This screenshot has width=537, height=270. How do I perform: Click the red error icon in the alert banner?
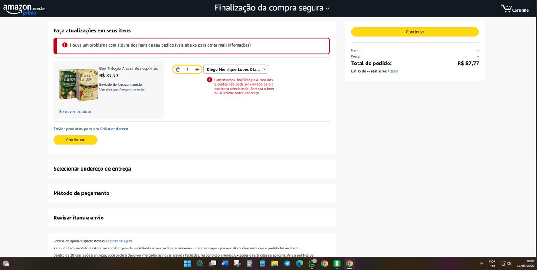click(65, 45)
